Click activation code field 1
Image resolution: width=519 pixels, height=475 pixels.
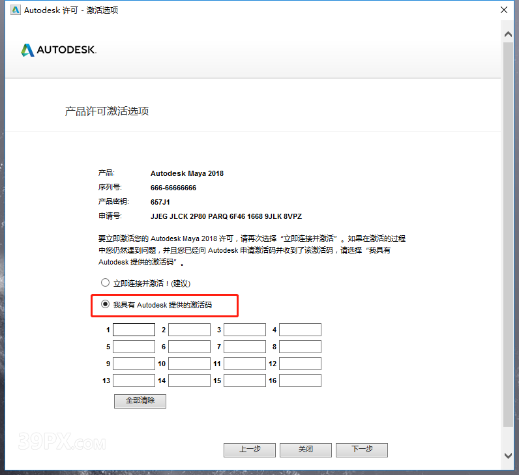coord(134,330)
